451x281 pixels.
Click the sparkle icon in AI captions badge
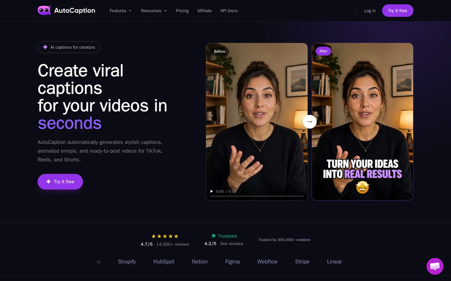[x=45, y=47]
